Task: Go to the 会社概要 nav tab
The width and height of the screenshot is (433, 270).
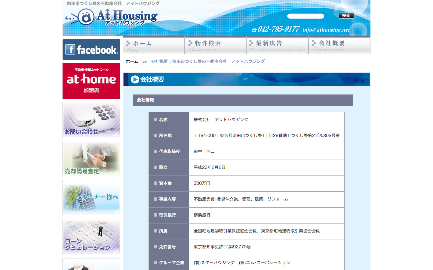Action: coord(339,45)
